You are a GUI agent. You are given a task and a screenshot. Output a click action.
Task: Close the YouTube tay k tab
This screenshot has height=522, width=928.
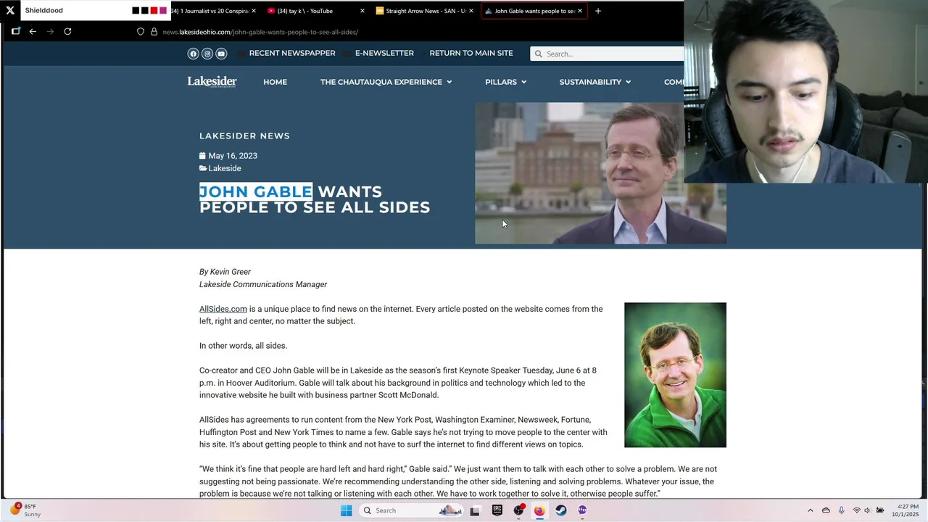point(362,11)
